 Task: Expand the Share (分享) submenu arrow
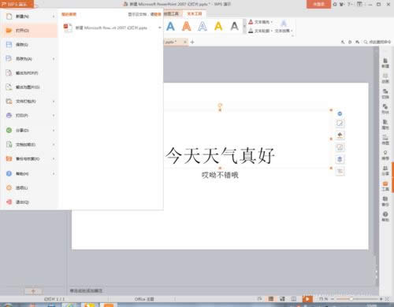[54, 130]
